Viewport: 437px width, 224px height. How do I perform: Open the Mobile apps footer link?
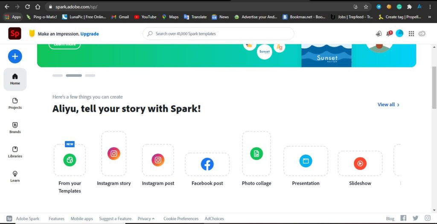82,219
